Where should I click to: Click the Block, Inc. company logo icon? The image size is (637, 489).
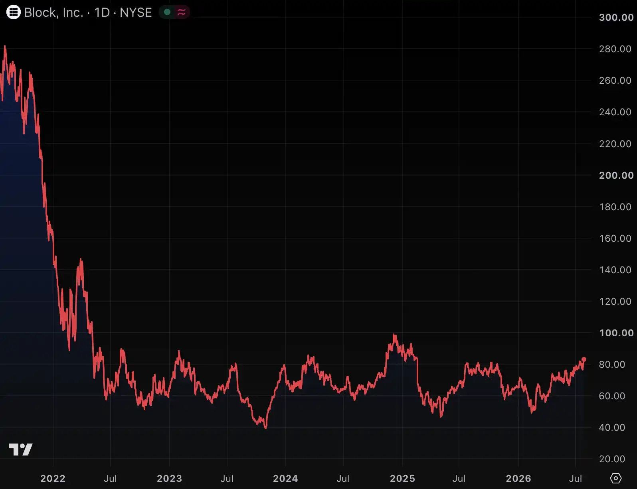pyautogui.click(x=13, y=12)
